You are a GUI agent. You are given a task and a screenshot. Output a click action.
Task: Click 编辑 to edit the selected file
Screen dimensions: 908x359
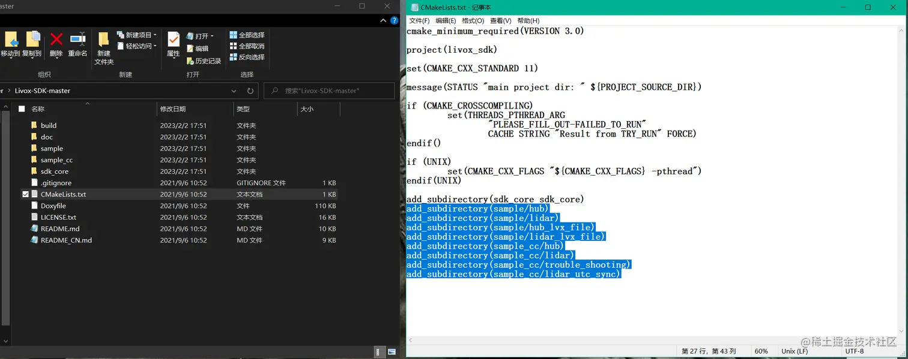click(201, 48)
